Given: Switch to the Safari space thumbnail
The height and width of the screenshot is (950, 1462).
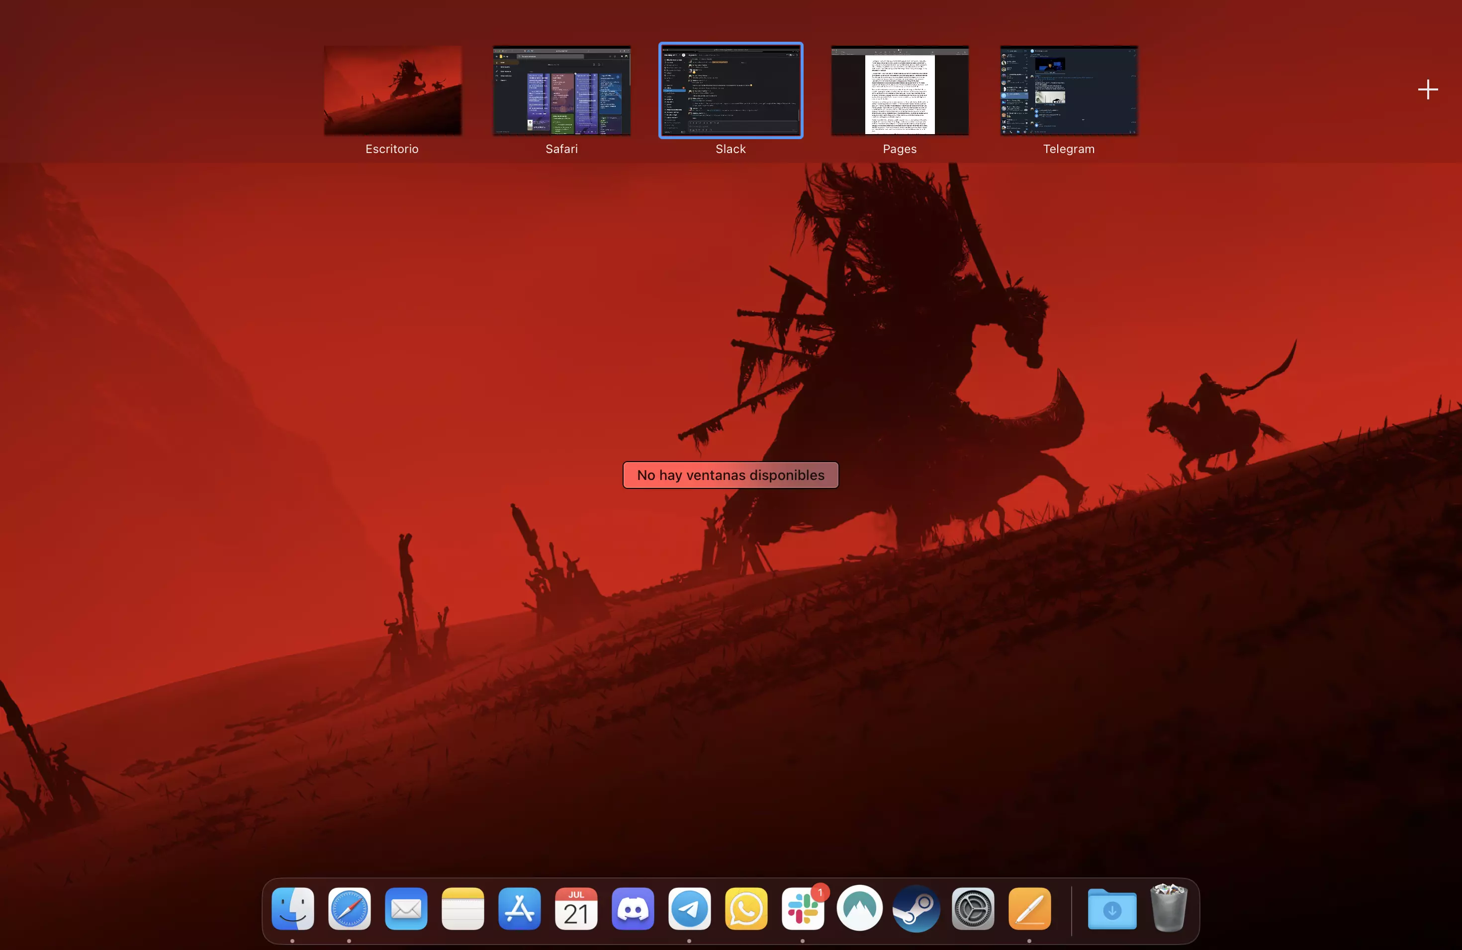Looking at the screenshot, I should [561, 90].
